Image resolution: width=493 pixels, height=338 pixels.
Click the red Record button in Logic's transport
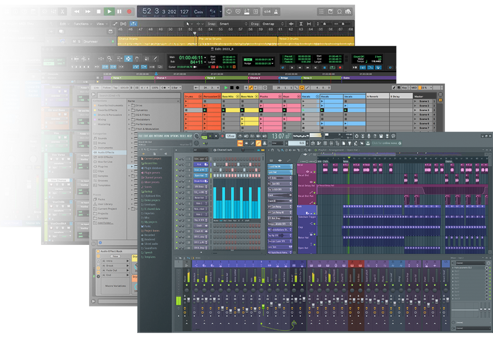(129, 12)
